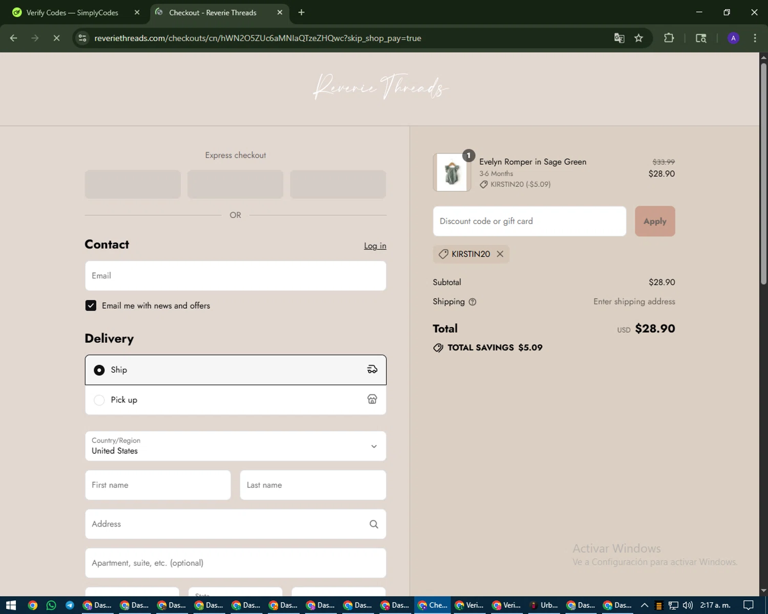Click the Ship delivery truck icon
The image size is (768, 614).
click(x=372, y=369)
